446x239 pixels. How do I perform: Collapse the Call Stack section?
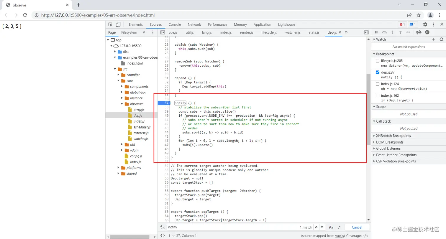(x=408, y=121)
